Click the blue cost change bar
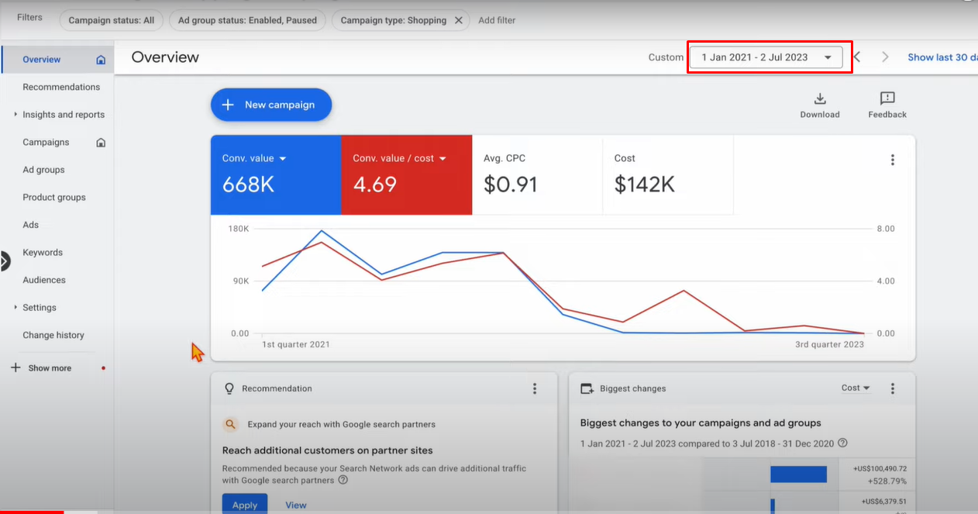The height and width of the screenshot is (514, 978). pyautogui.click(x=798, y=474)
